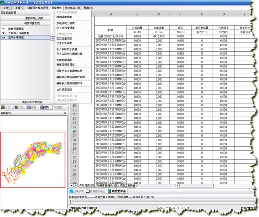Click the 图库 panel tab icon
This screenshot has width=259, height=217.
click(x=42, y=107)
